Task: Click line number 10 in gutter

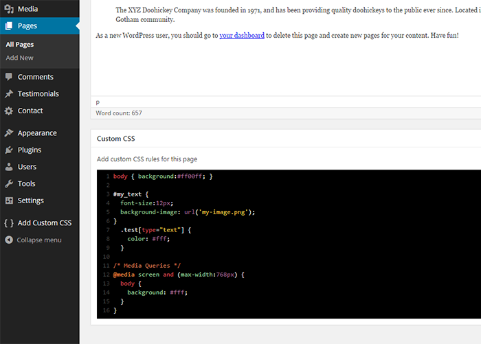Action: tap(106, 257)
